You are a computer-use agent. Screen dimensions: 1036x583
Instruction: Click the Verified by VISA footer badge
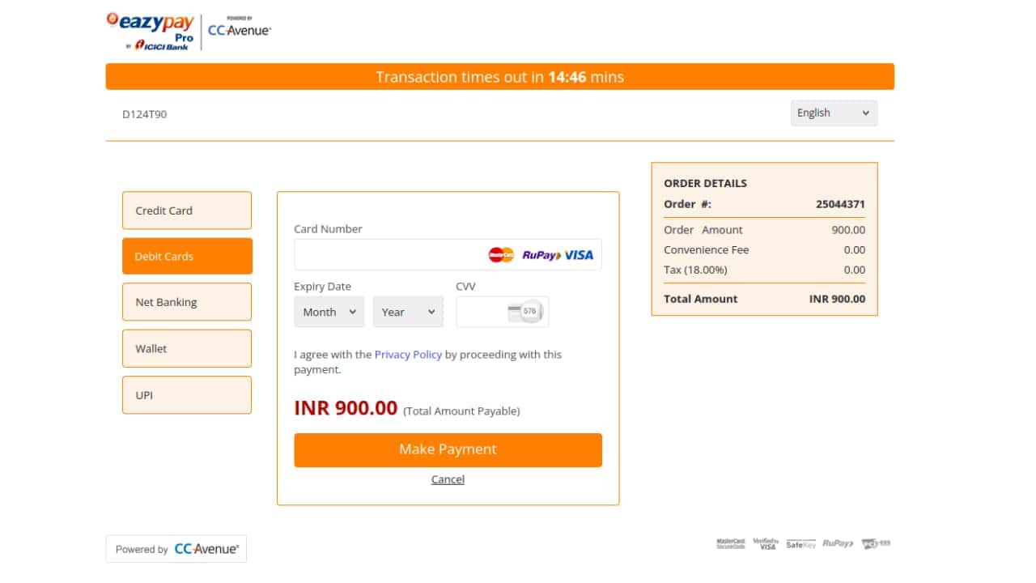point(765,543)
